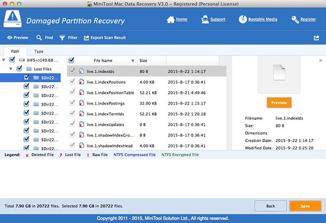This screenshot has width=326, height=223.
Task: Switch to the Path tab
Action: point(15,52)
